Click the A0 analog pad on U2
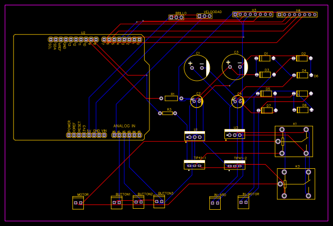 click(x=114, y=135)
